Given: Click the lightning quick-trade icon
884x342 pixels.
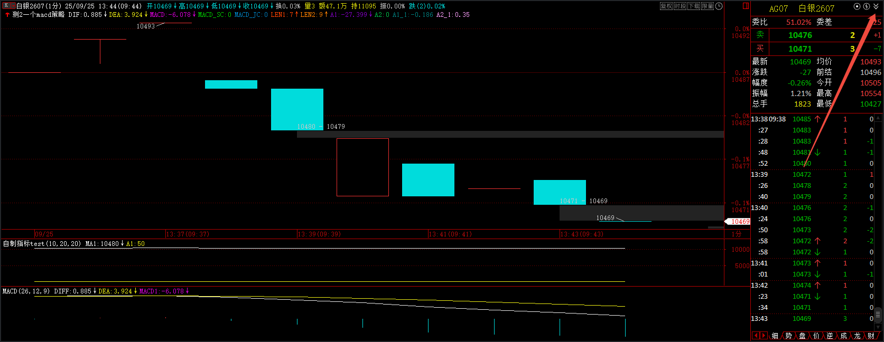Looking at the screenshot, I should 867,7.
